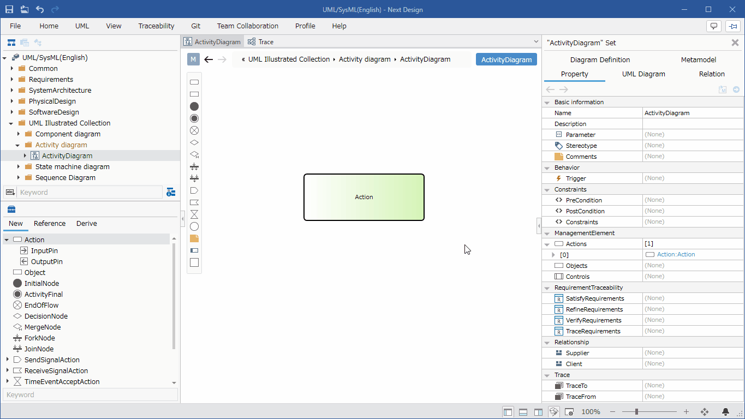Screen dimensions: 745x419
Task: Open the Action:Action link in properties
Action: coord(676,254)
